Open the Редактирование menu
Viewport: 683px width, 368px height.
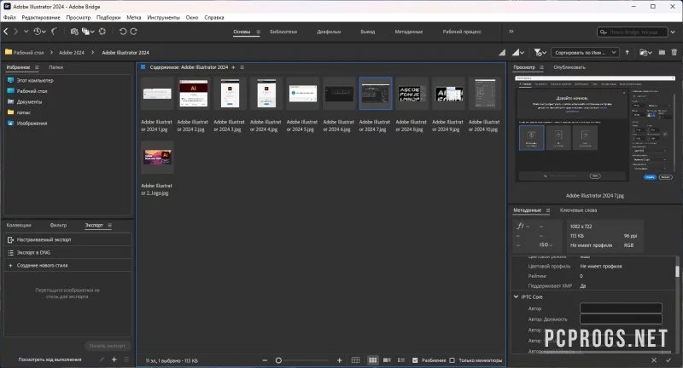pyautogui.click(x=41, y=17)
